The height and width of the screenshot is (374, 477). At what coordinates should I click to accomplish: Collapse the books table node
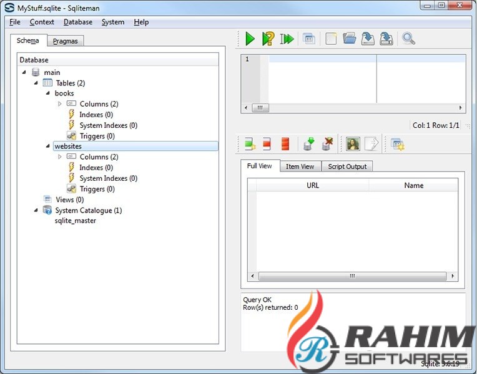tap(47, 93)
